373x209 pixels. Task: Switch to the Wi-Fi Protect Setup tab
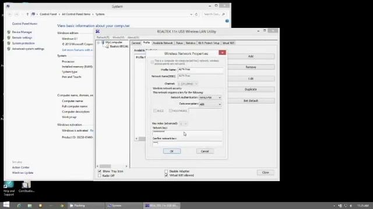209,43
